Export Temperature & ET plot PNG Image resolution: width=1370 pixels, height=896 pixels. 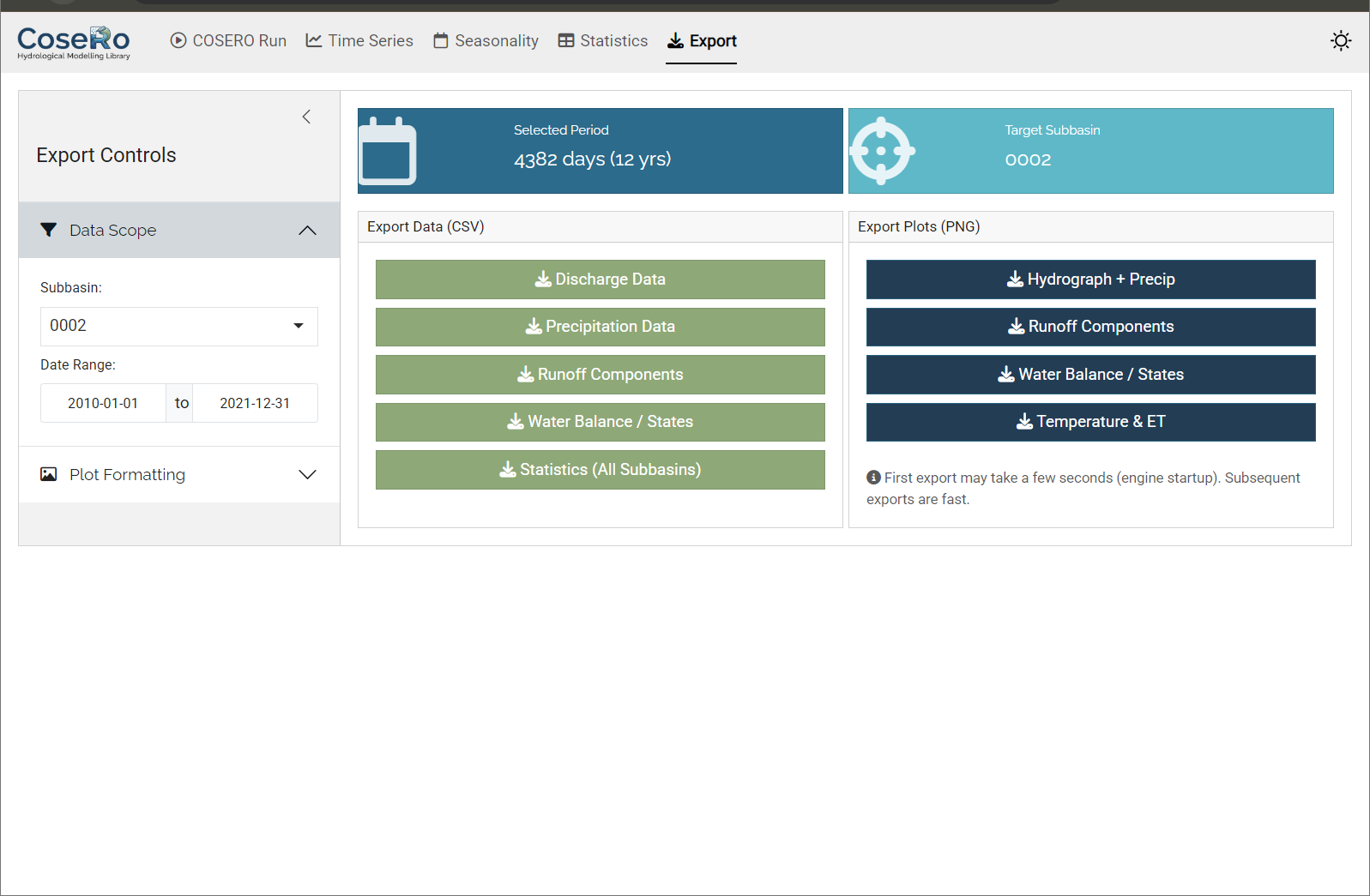1090,422
